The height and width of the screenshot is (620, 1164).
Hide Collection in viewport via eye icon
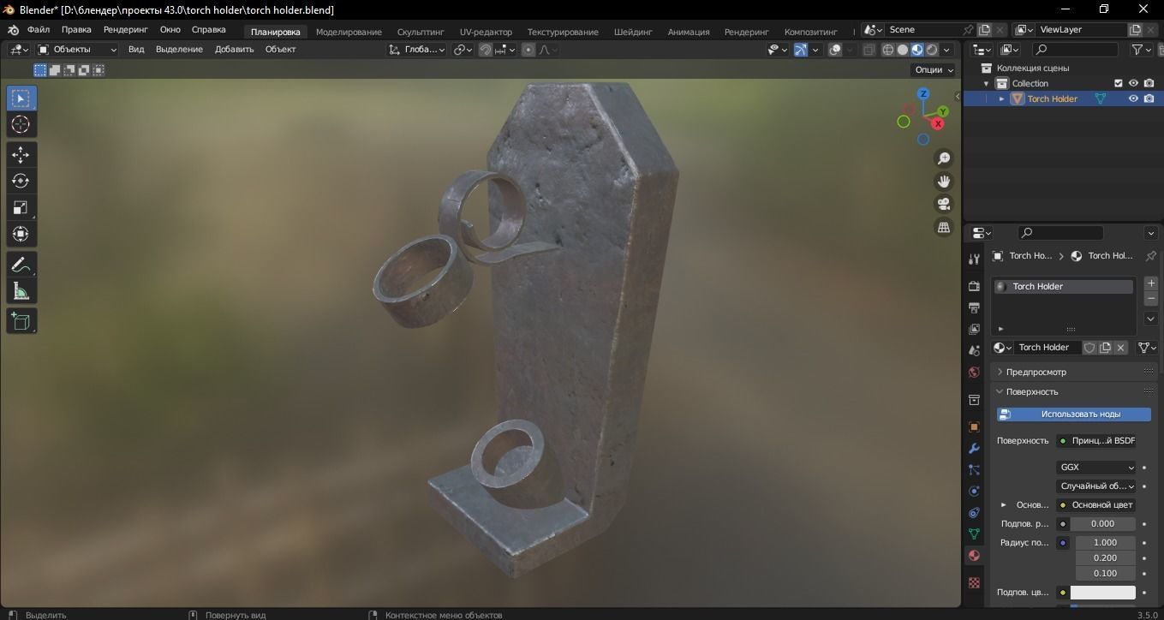point(1133,83)
